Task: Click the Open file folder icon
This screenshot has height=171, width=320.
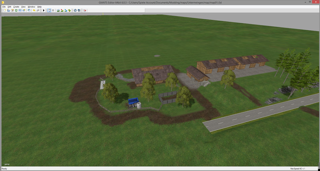Action: click(x=8, y=10)
